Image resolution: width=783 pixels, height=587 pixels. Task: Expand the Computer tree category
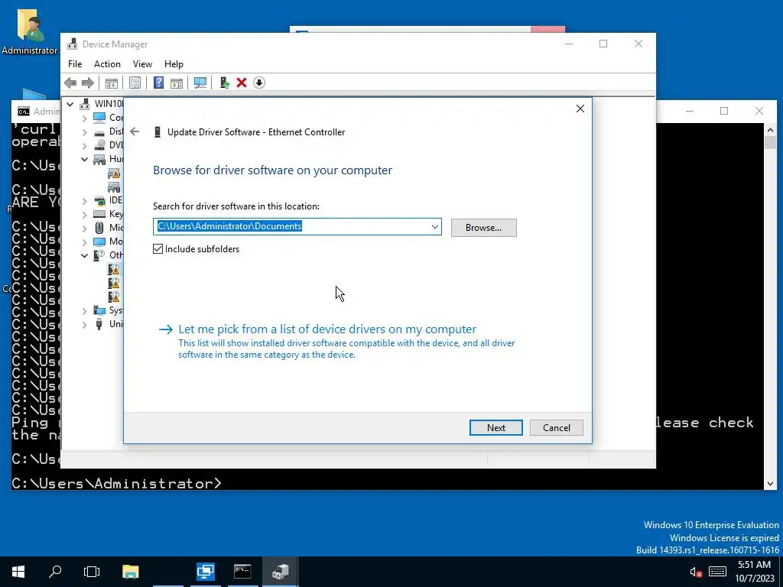(x=84, y=118)
